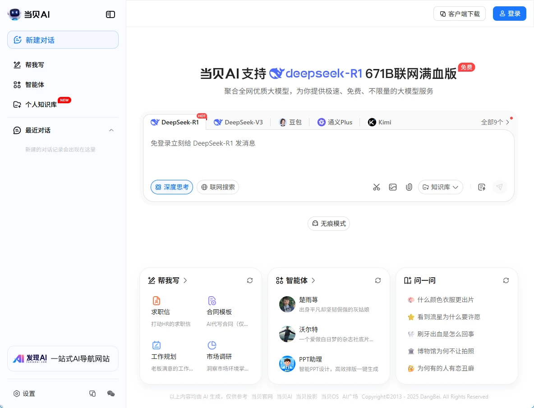The height and width of the screenshot is (408, 534).
Task: Click the message input text area
Action: pyautogui.click(x=328, y=156)
